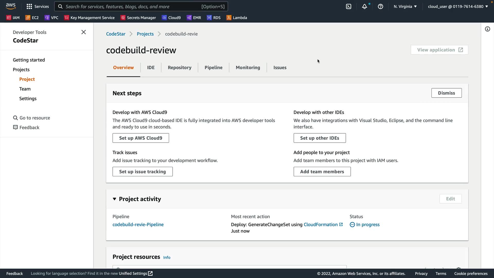
Task: Collapse the Project activity section
Action: (114, 199)
